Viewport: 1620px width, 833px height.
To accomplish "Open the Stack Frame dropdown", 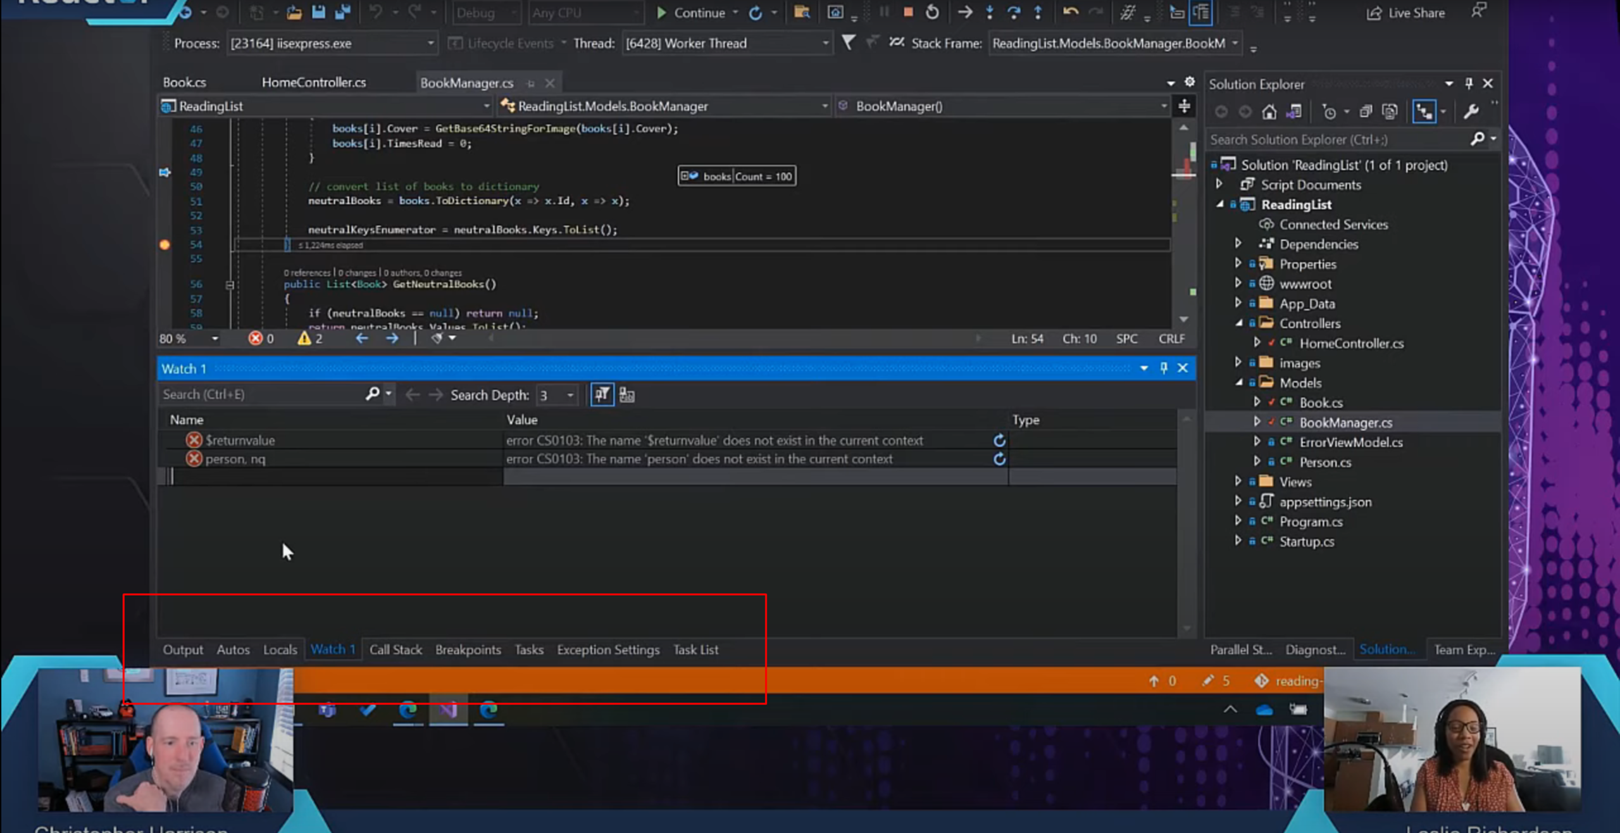I will (1114, 43).
